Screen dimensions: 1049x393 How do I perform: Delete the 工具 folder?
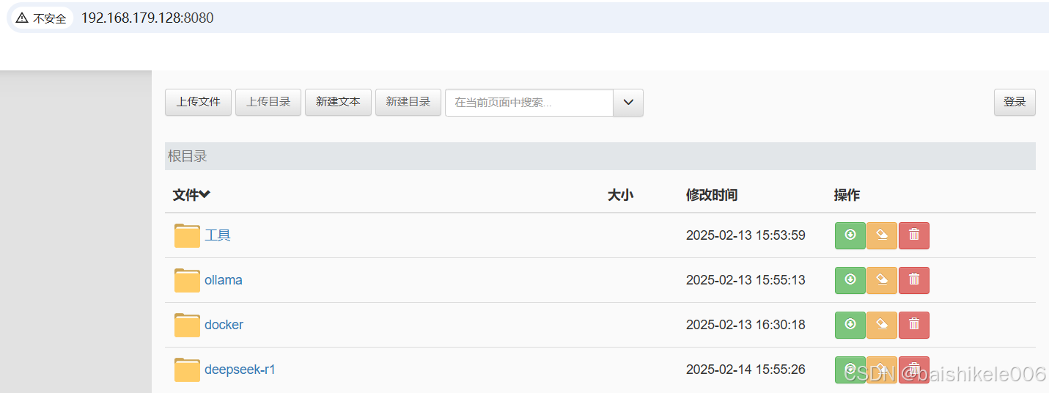[x=914, y=235]
